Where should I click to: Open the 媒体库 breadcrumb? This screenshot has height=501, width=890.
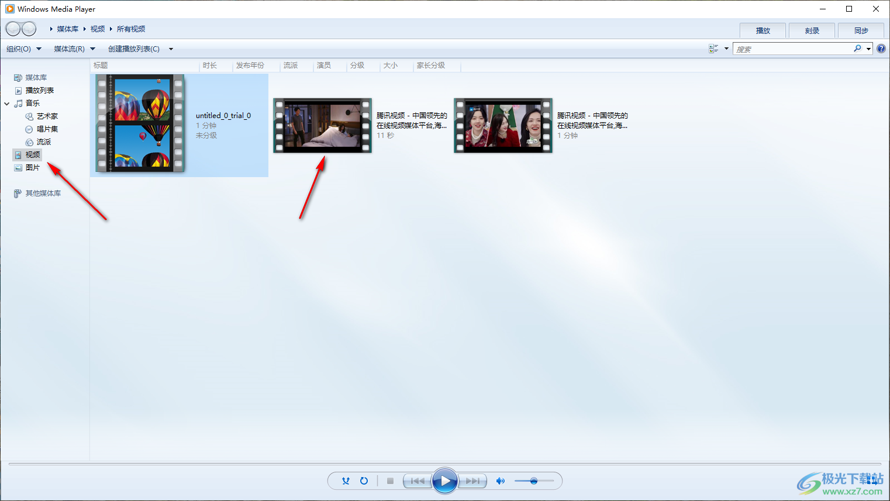point(68,29)
